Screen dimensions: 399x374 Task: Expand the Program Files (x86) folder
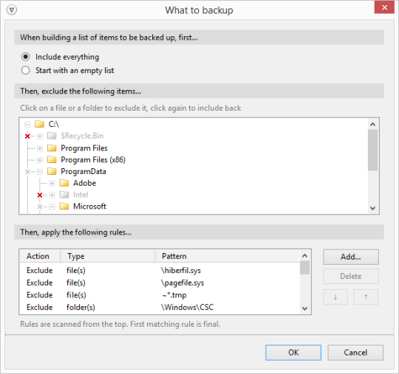click(x=40, y=160)
